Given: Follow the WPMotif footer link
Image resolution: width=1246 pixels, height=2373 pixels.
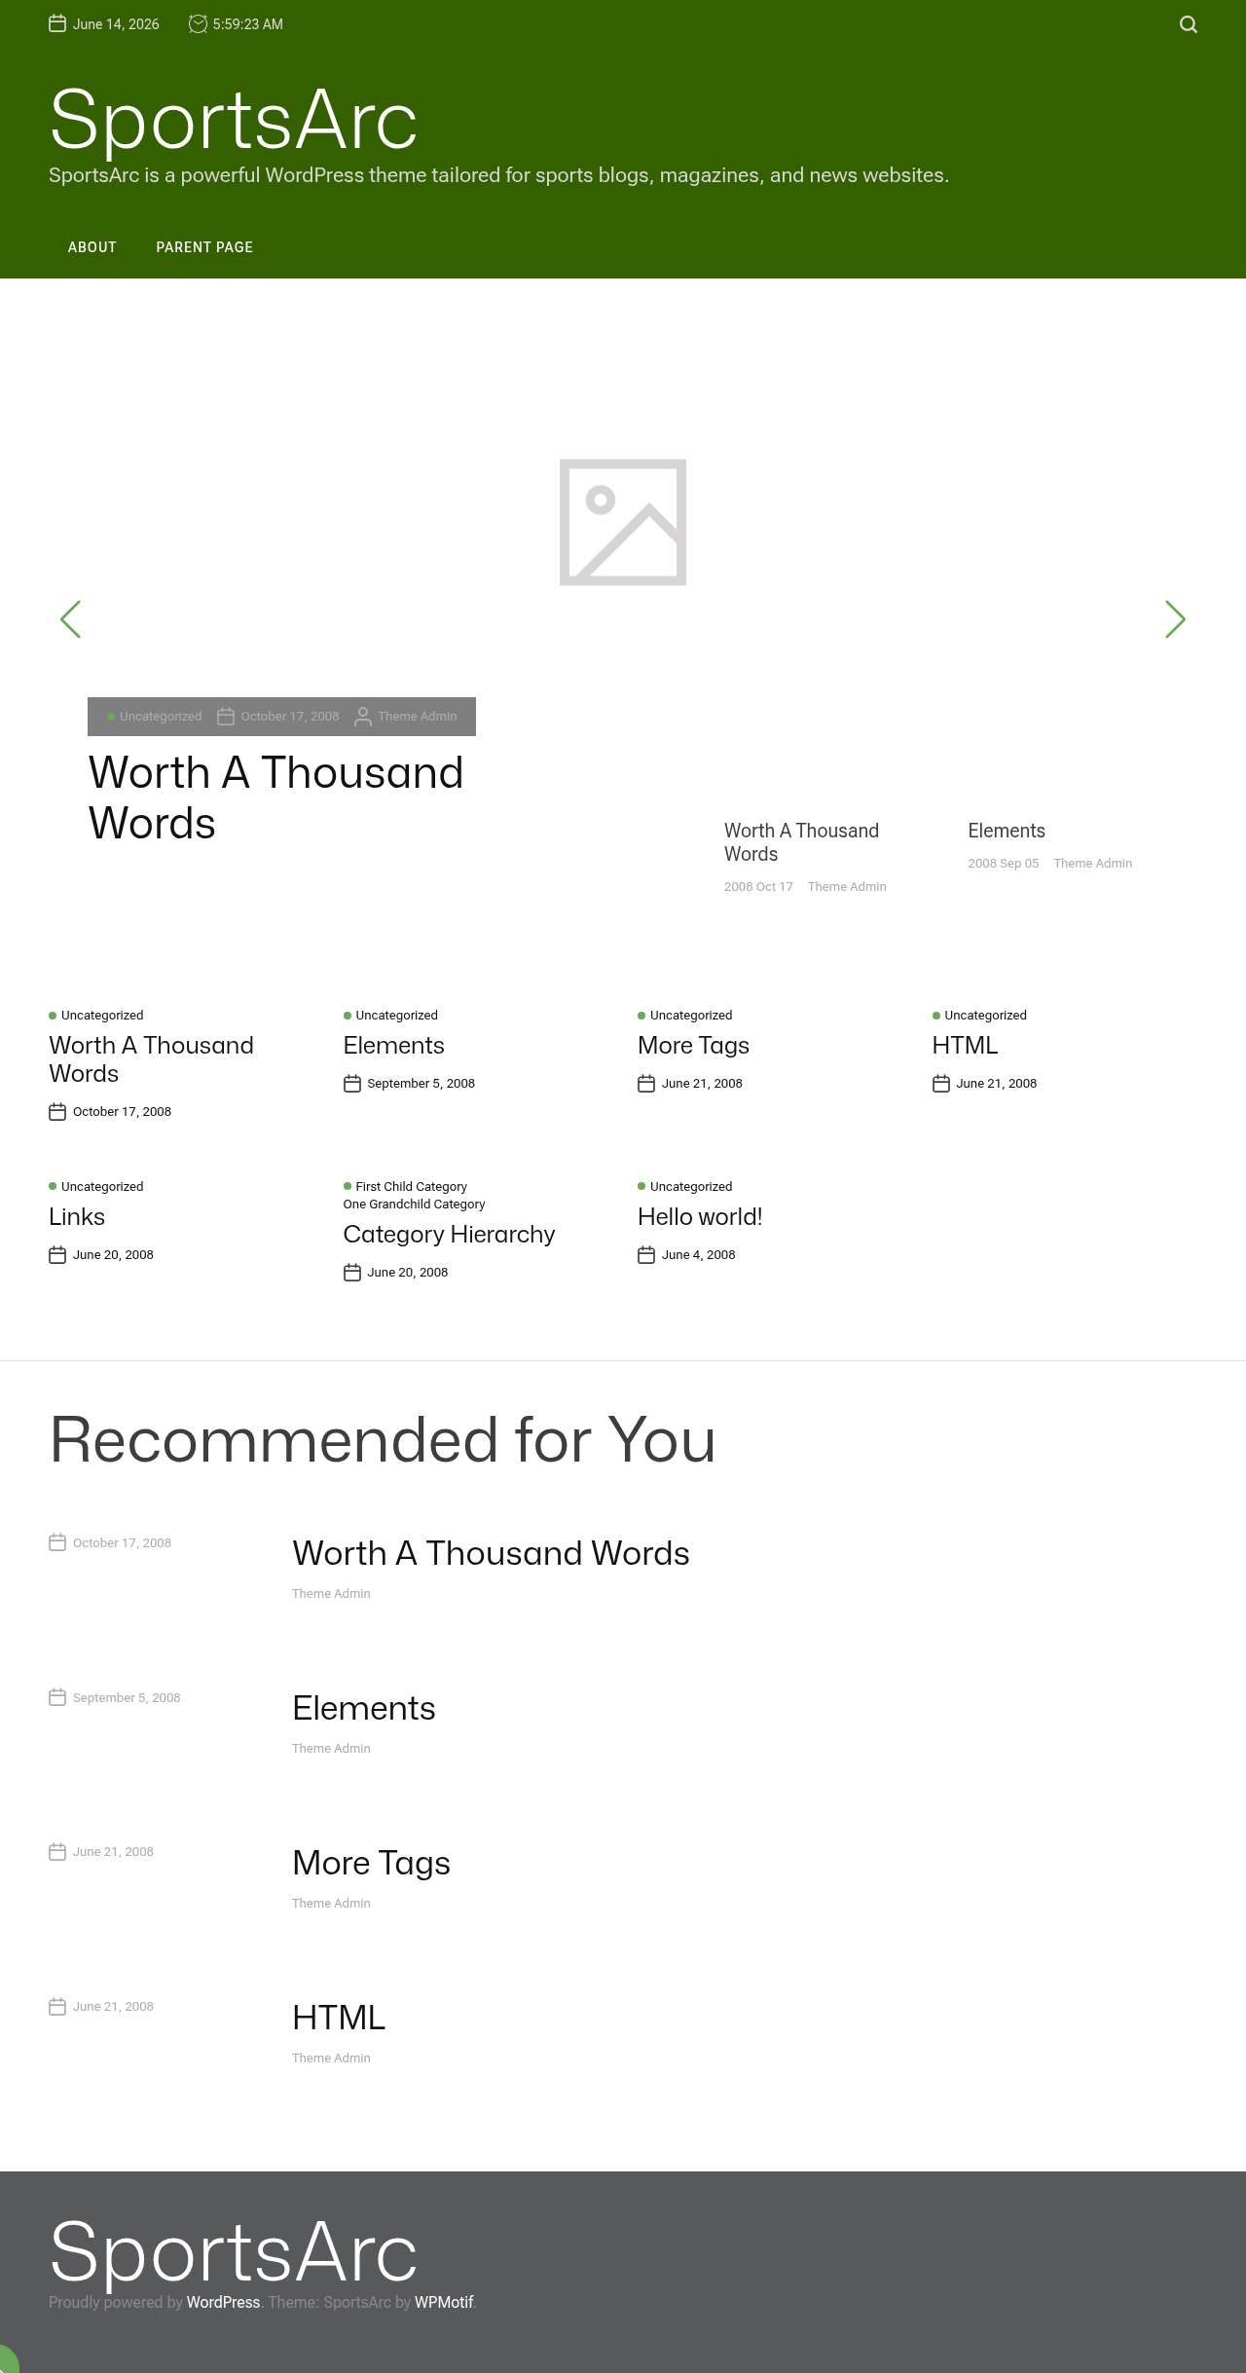Looking at the screenshot, I should tap(444, 2302).
